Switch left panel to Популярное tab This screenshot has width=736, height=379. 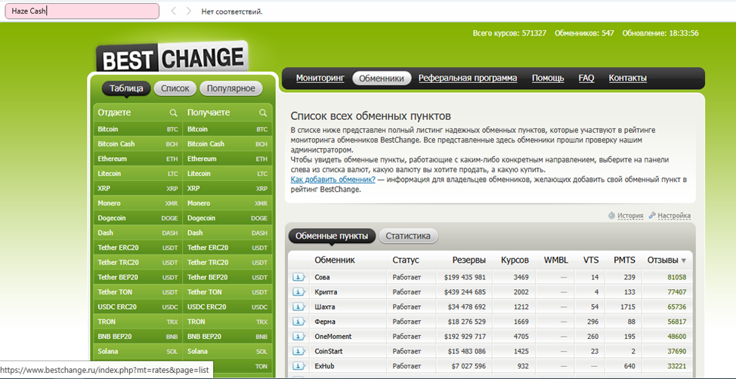[231, 88]
